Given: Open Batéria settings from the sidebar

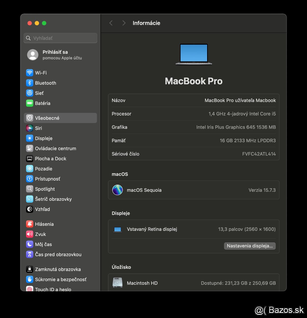Looking at the screenshot, I should pyautogui.click(x=30, y=103).
